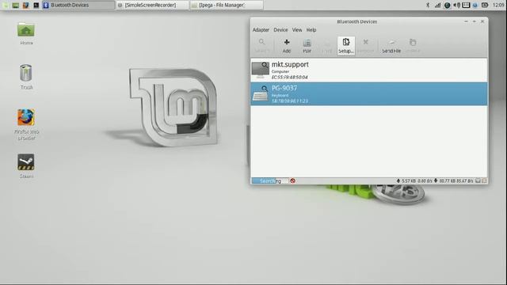The image size is (507, 285).
Task: Stop the search with the red cancel icon
Action: point(292,181)
